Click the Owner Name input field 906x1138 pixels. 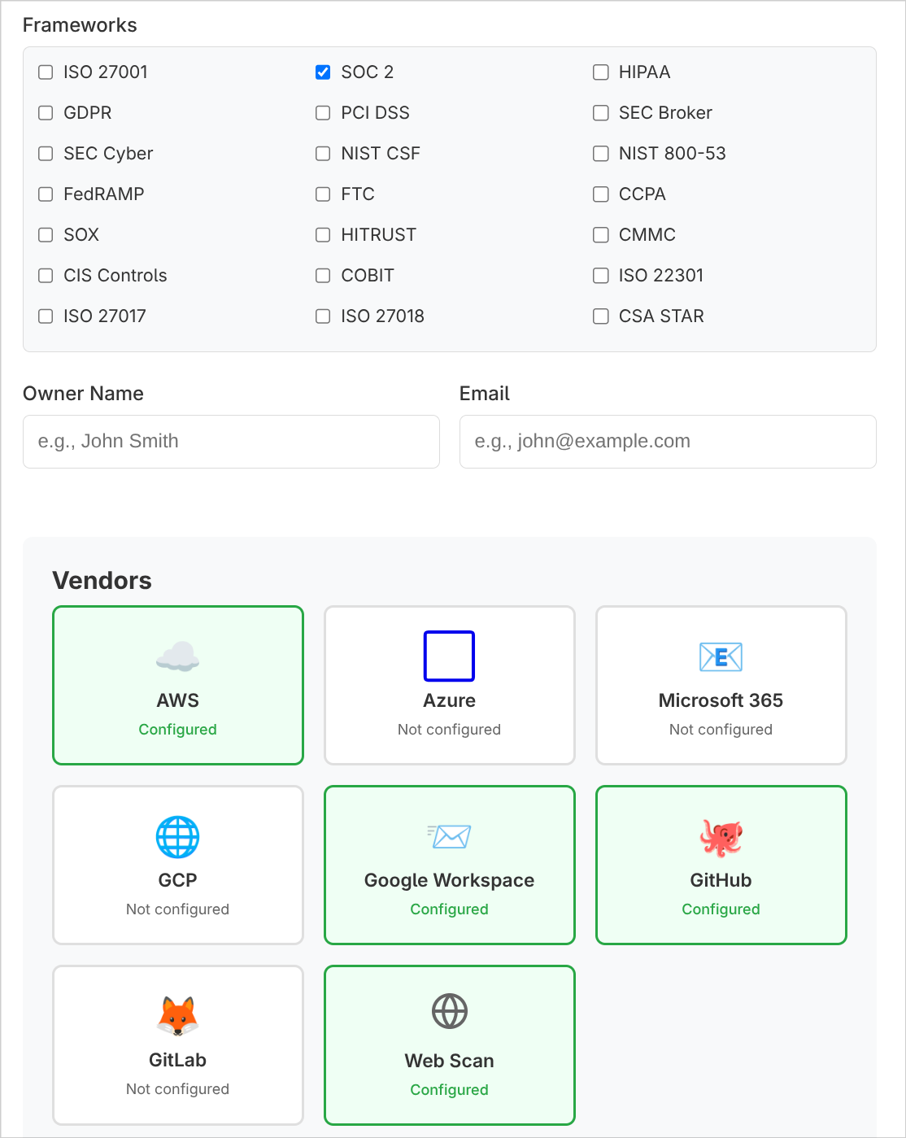point(230,442)
